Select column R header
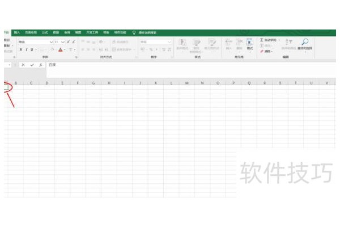 click(x=265, y=83)
